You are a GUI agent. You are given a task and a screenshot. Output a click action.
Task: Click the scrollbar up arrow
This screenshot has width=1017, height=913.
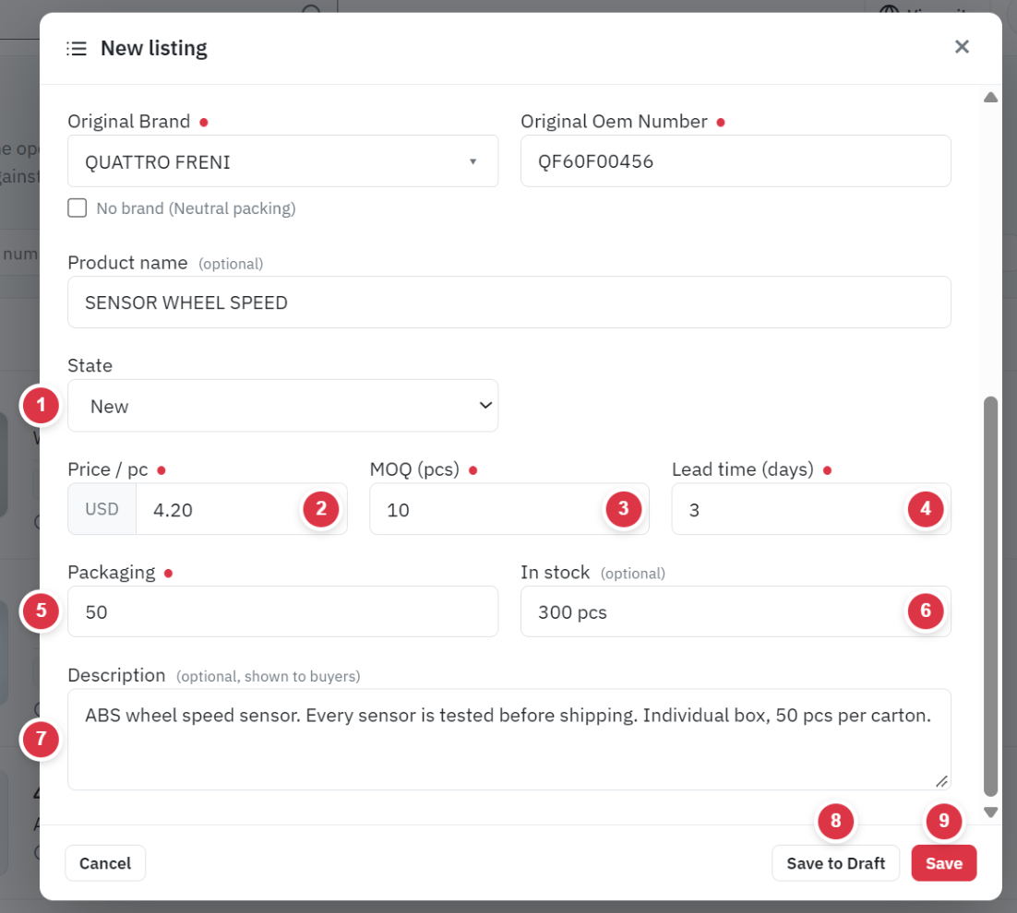click(x=990, y=97)
